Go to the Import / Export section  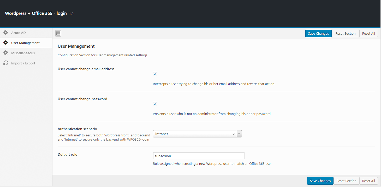26,63
